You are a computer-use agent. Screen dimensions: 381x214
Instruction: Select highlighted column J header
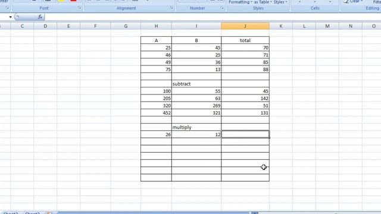click(245, 26)
